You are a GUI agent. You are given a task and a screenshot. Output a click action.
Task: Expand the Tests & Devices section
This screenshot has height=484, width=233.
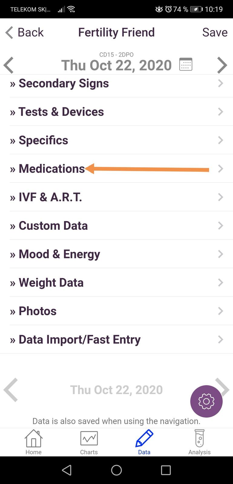tap(116, 112)
